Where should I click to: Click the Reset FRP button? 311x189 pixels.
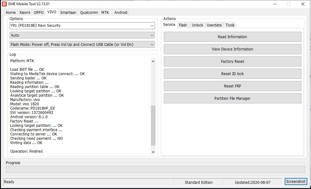click(232, 86)
